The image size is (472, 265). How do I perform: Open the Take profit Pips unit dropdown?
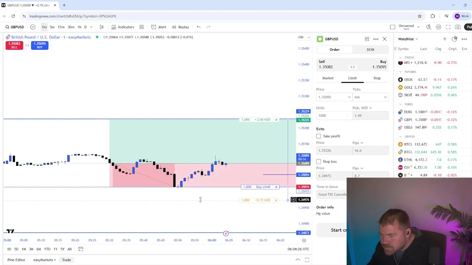(358, 143)
